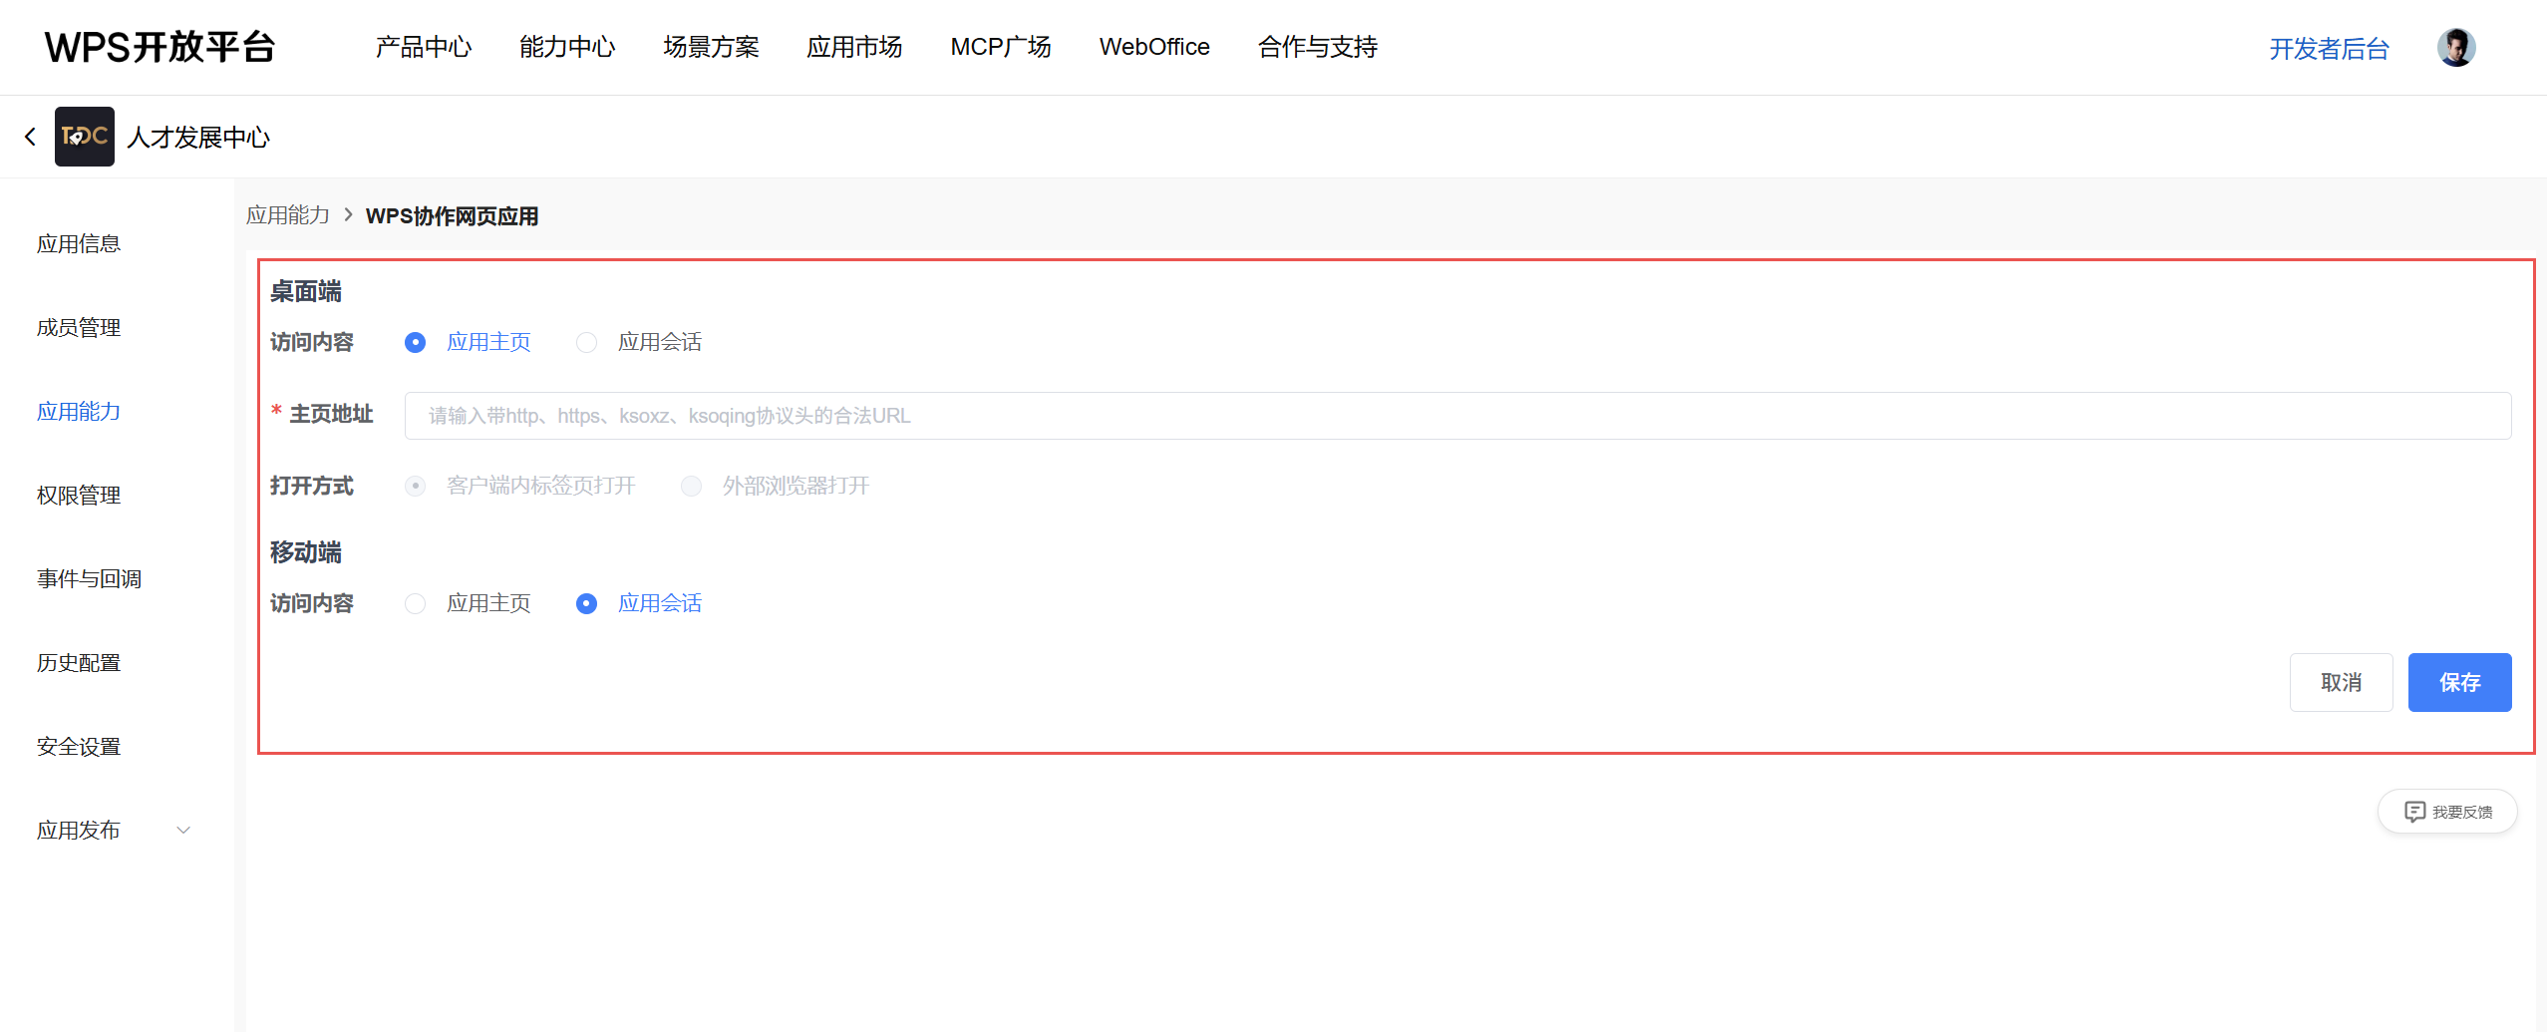Image resolution: width=2547 pixels, height=1032 pixels.
Task: Go to MCP广场 in top navigation
Action: (1000, 47)
